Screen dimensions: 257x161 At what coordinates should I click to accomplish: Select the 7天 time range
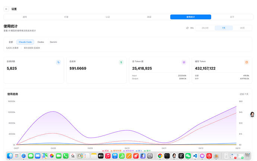(x=224, y=28)
